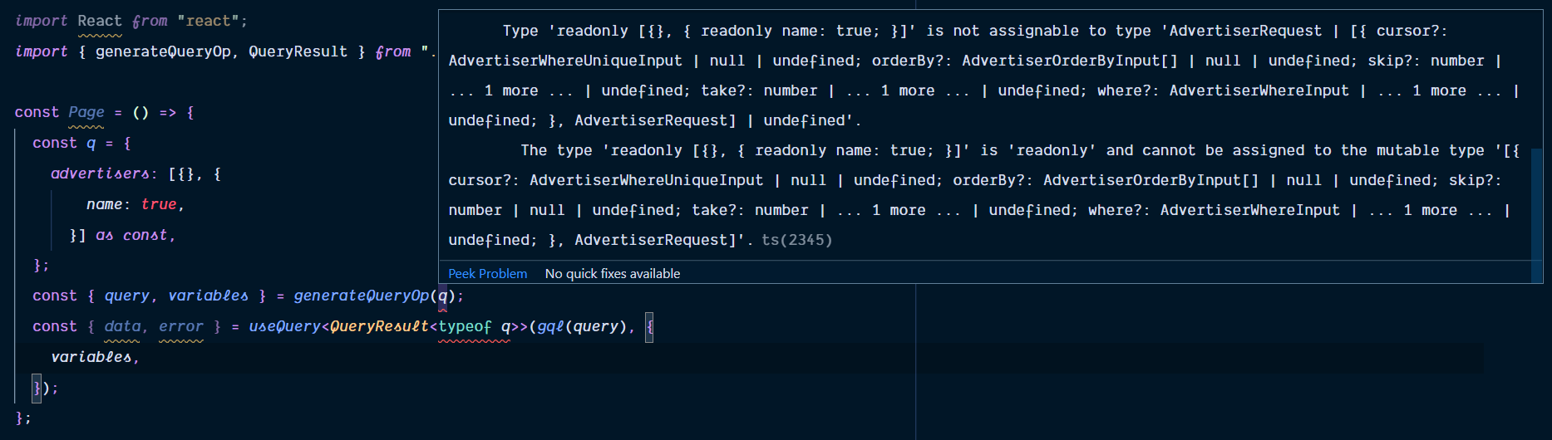Screen dimensions: 1552x440
Task: Click the generateQueryOp call on the query line
Action: 361,296
